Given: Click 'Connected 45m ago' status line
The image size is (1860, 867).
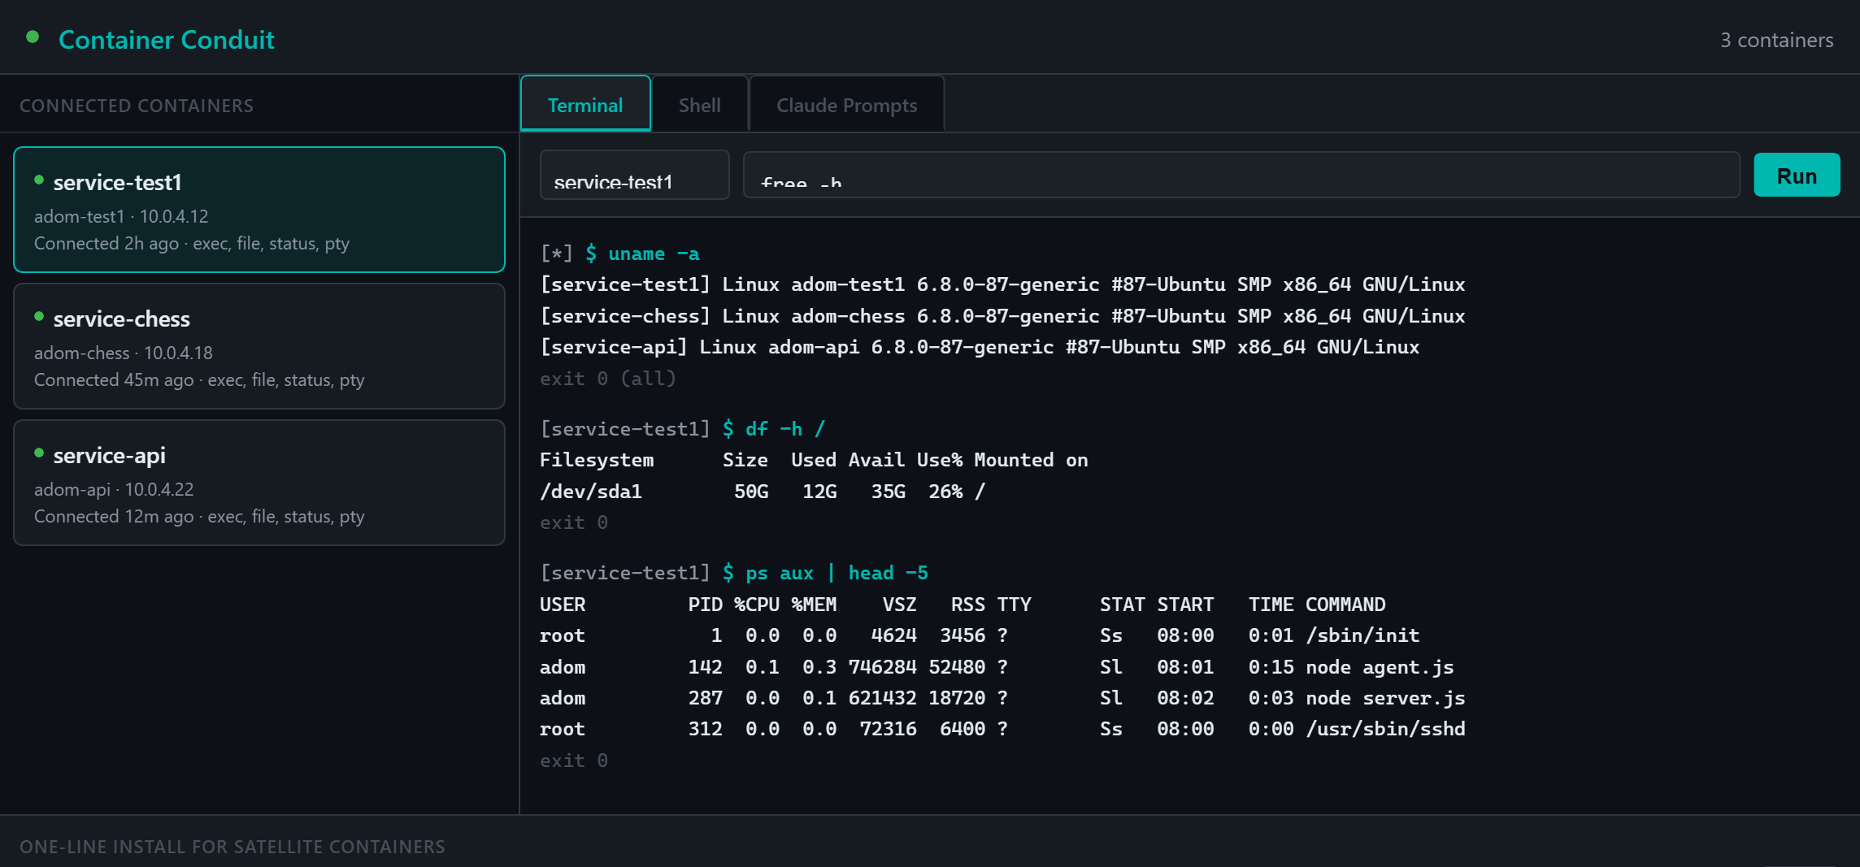Looking at the screenshot, I should pos(199,380).
